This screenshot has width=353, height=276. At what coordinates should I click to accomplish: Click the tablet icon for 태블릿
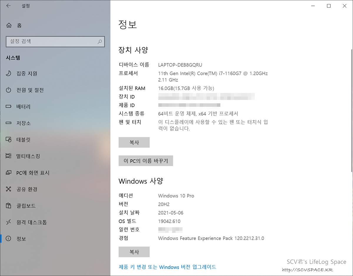click(x=9, y=140)
